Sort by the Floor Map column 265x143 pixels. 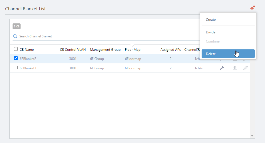click(x=132, y=50)
